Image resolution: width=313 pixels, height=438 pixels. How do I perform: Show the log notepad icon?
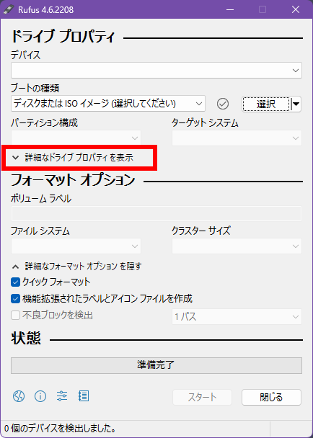[x=84, y=395]
